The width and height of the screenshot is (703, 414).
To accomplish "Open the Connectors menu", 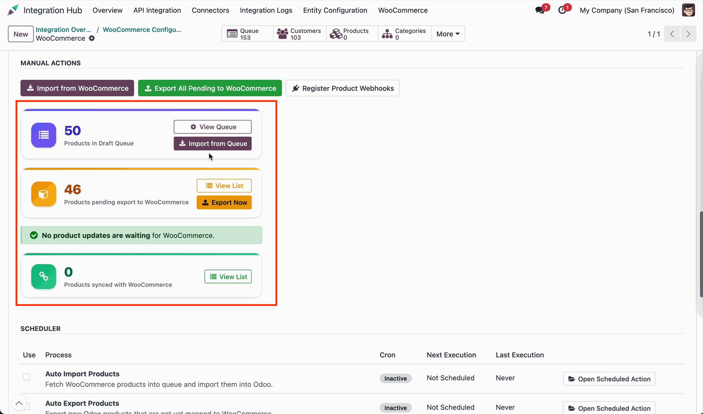I will coord(211,10).
